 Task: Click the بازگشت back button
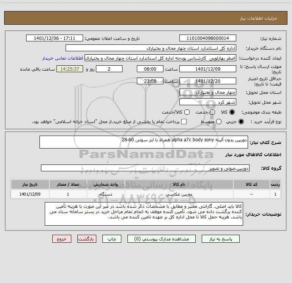87,239
